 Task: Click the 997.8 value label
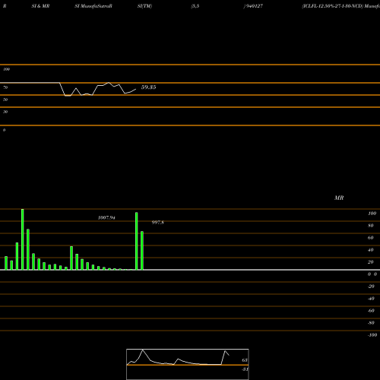pyautogui.click(x=157, y=223)
